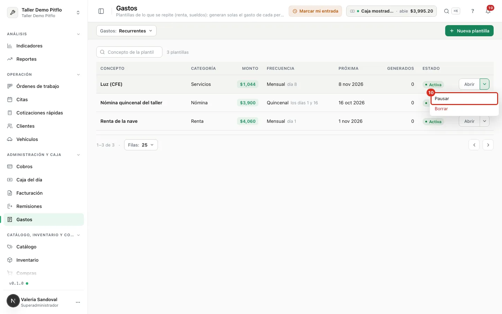
Task: Focus the Concepto de la plantilla search field
Action: click(129, 52)
